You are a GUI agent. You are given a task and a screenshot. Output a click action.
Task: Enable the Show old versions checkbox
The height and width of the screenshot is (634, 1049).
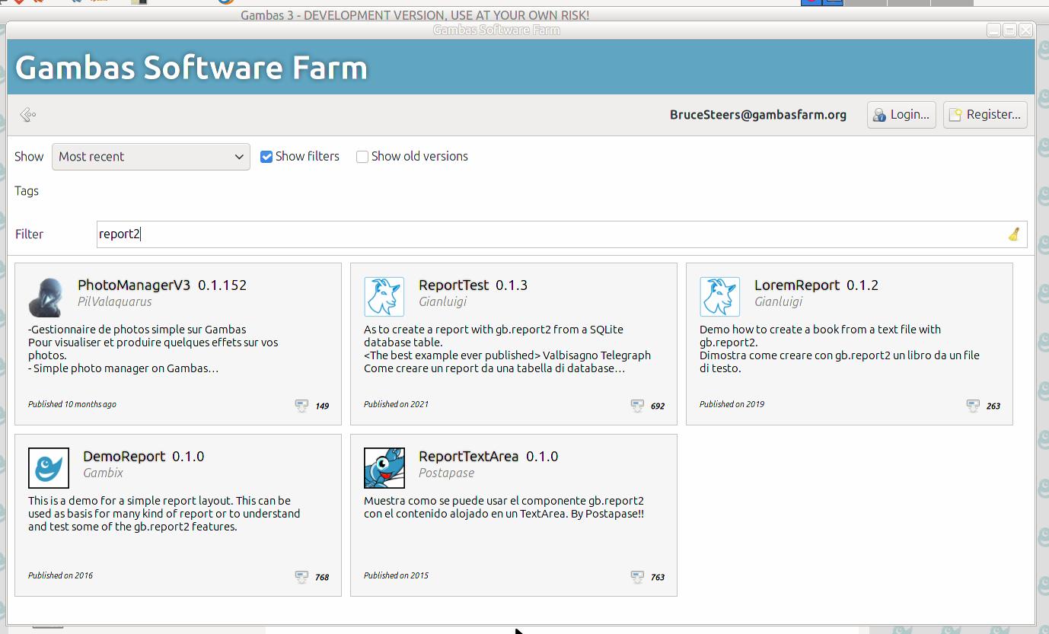(x=362, y=157)
